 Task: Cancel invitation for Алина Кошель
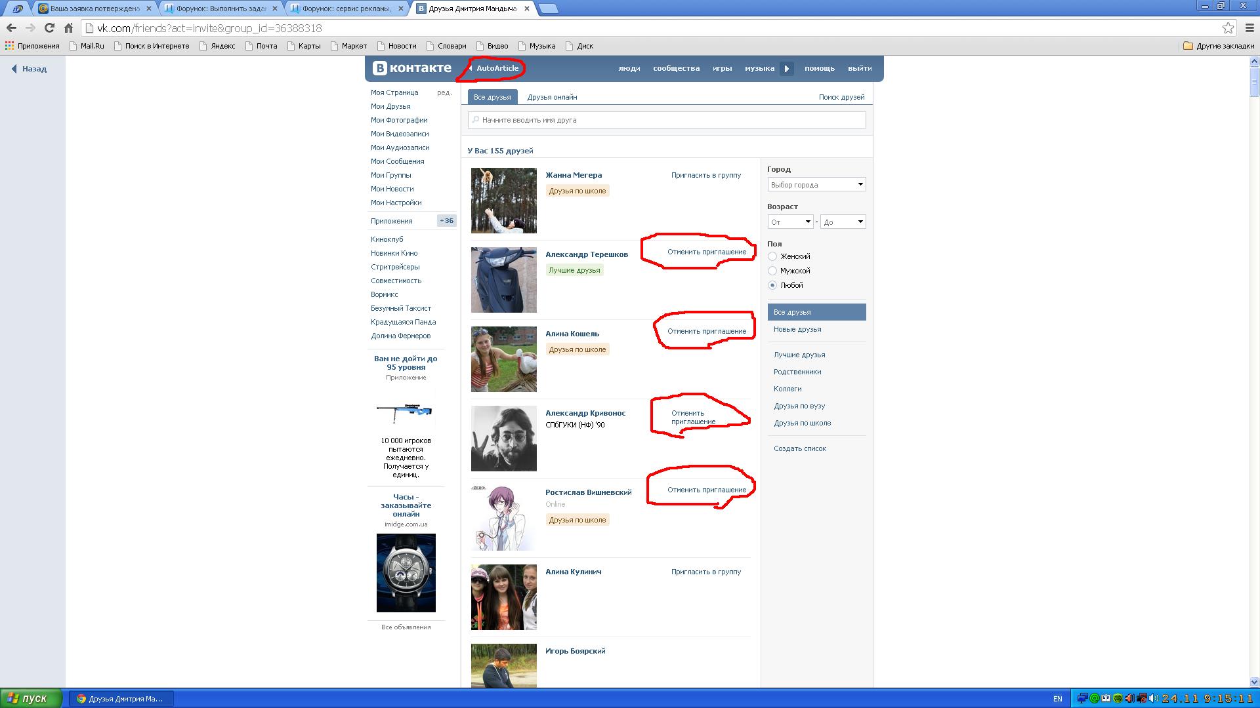coord(706,331)
